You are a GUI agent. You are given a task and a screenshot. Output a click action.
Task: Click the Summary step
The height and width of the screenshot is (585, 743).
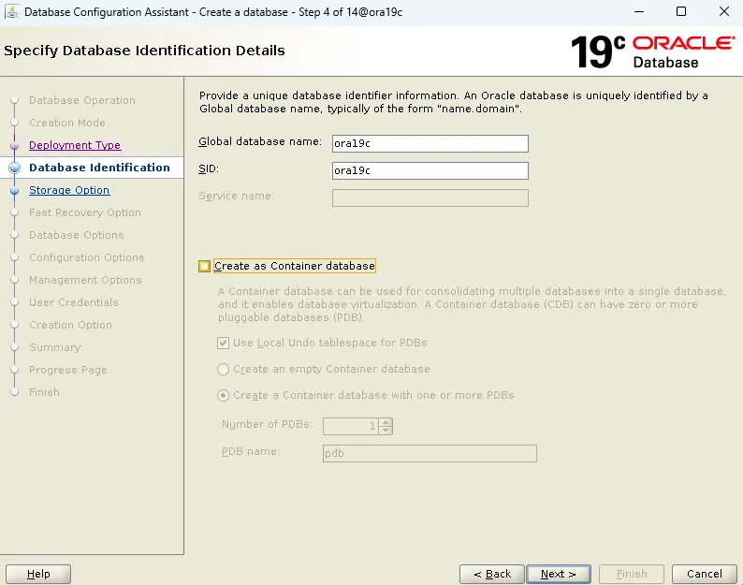click(54, 347)
